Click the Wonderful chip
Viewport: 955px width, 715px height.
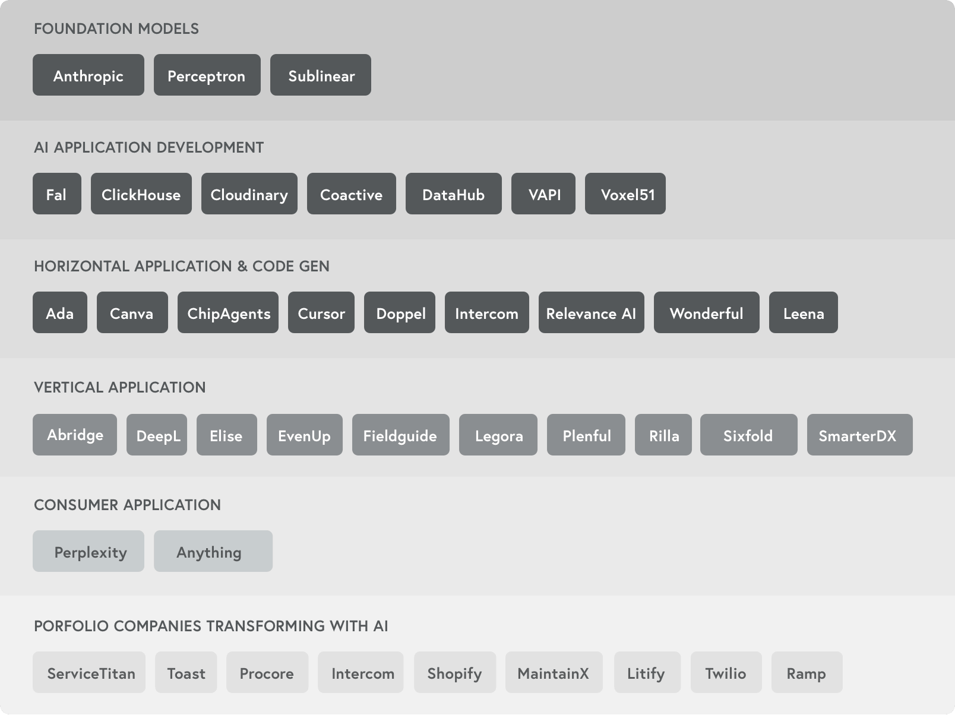click(707, 312)
